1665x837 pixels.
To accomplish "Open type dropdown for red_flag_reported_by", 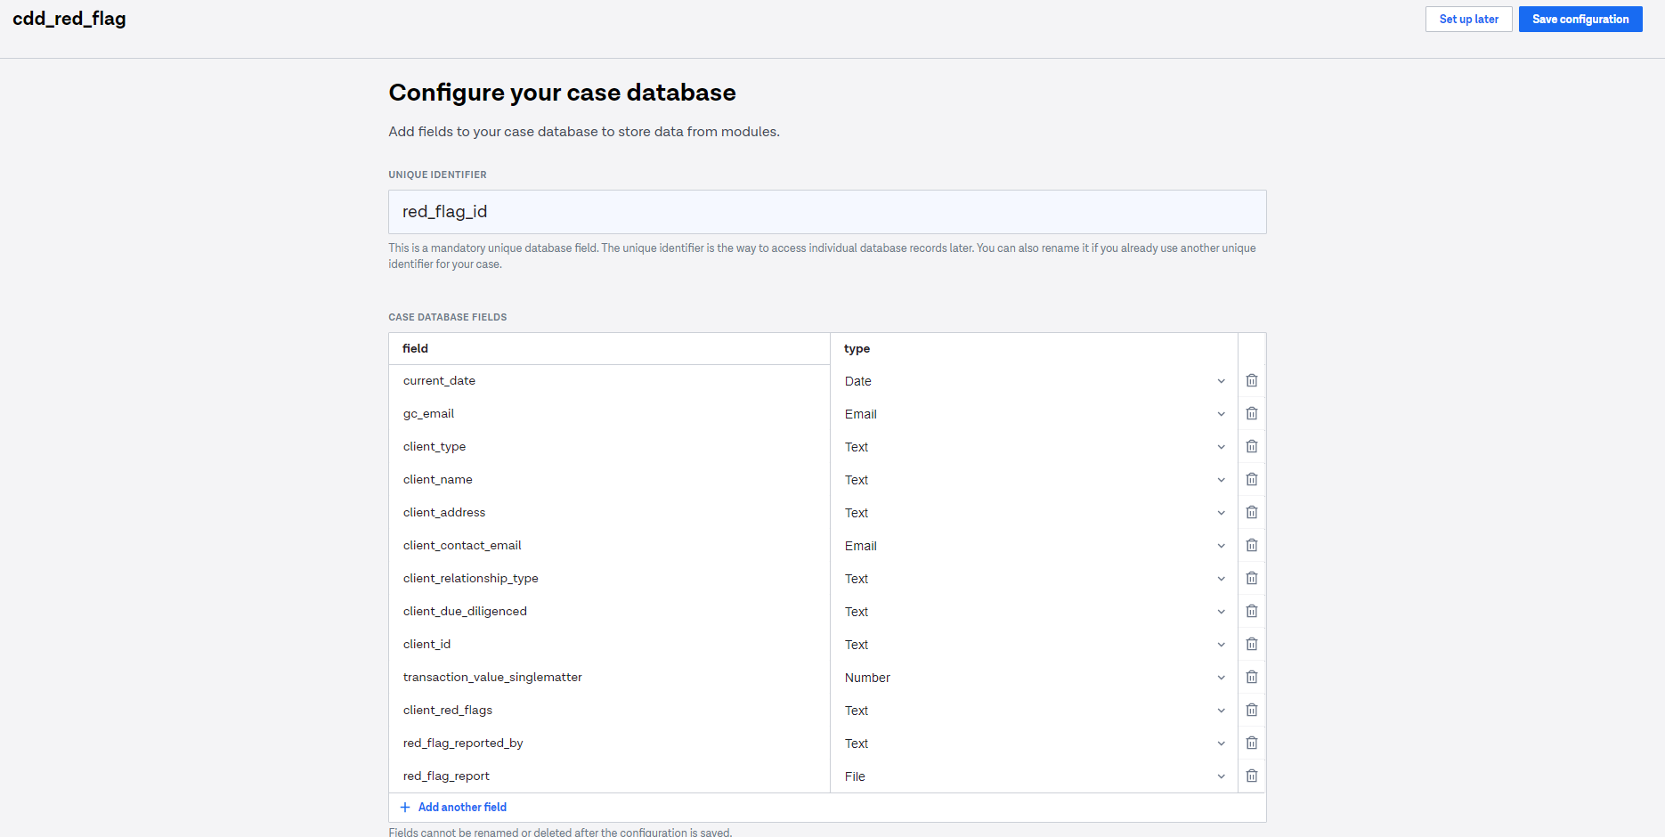I will pos(1034,744).
